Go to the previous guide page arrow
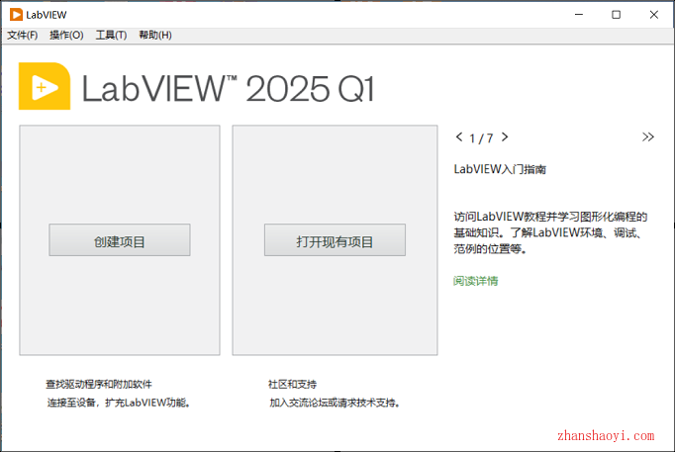Image resolution: width=675 pixels, height=452 pixels. pos(458,137)
